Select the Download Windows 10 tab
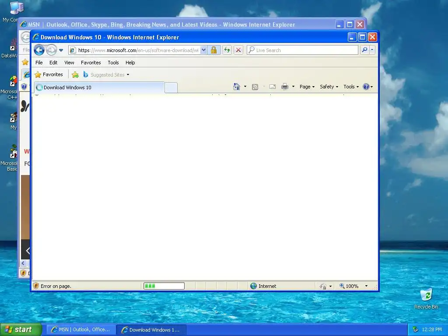Screen dimensions: 448x336 click(x=99, y=87)
